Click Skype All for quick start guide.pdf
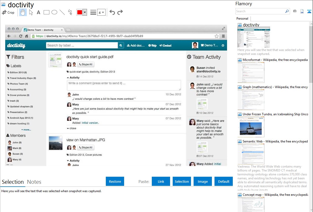The width and height of the screenshot is (313, 212). [x=86, y=64]
